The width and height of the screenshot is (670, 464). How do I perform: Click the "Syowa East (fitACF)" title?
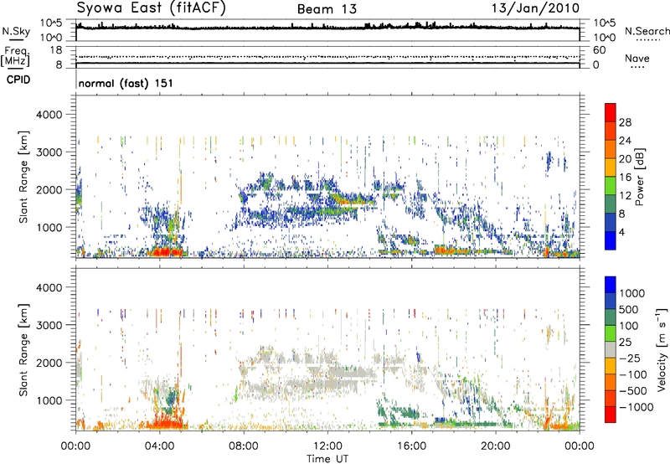tap(151, 8)
